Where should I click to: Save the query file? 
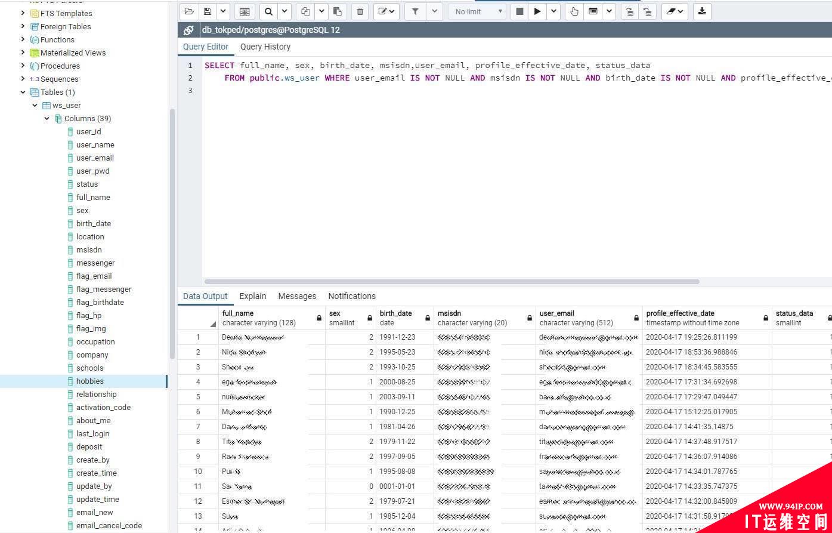[x=207, y=11]
